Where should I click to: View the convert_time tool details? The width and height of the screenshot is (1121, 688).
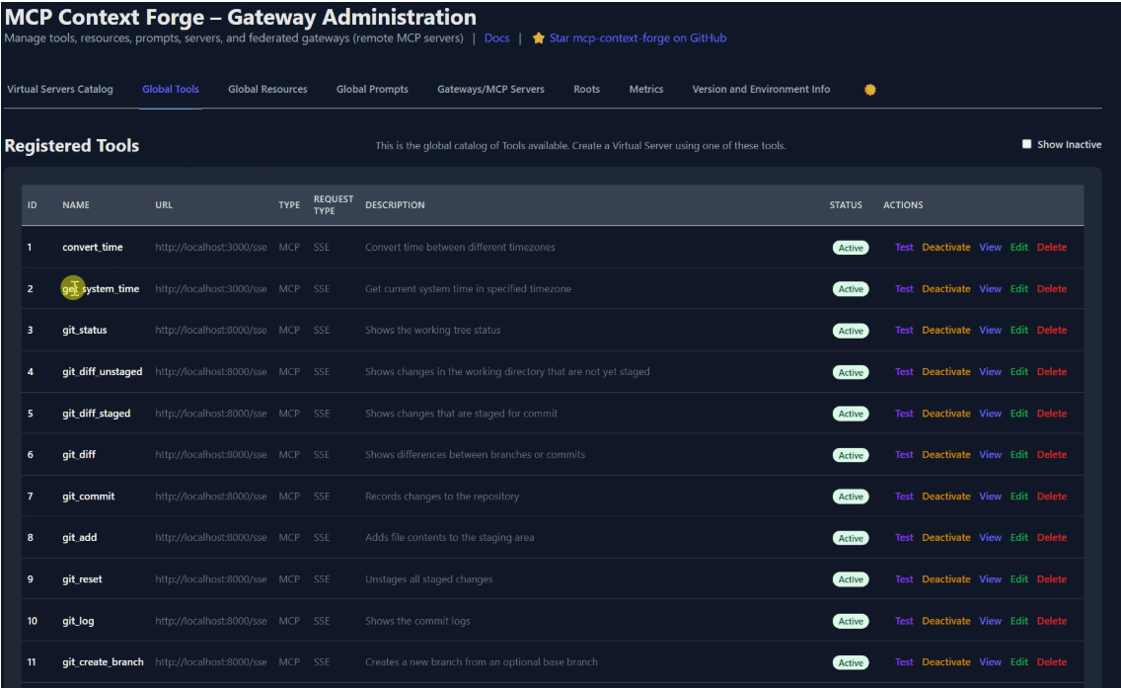(990, 247)
